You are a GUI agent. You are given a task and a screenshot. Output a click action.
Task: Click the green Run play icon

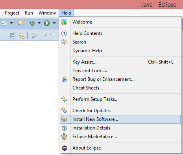[47, 23]
